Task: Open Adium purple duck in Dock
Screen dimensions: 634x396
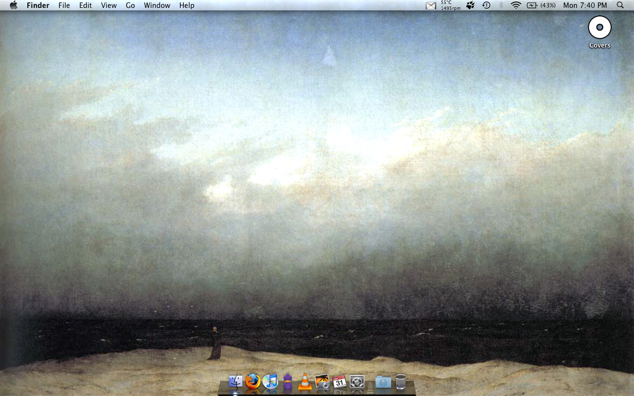Action: tap(288, 382)
